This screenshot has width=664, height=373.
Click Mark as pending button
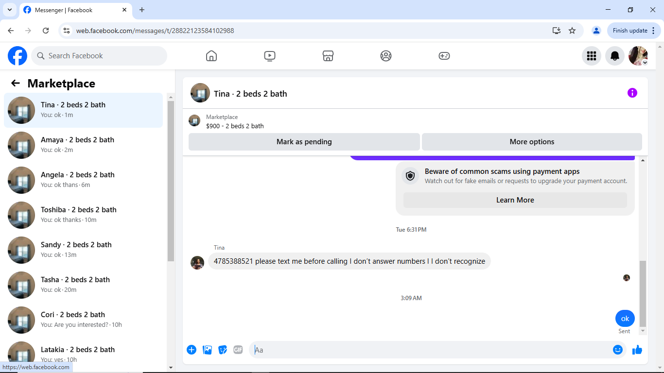[x=304, y=142]
